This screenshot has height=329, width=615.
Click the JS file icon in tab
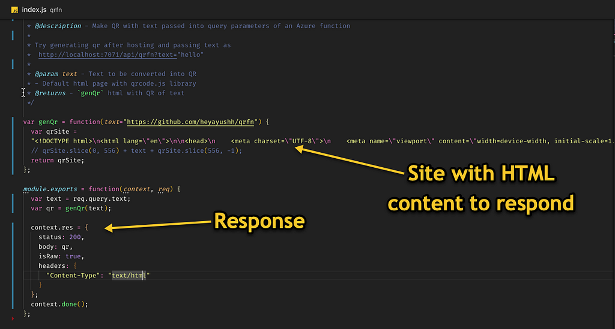pyautogui.click(x=14, y=10)
